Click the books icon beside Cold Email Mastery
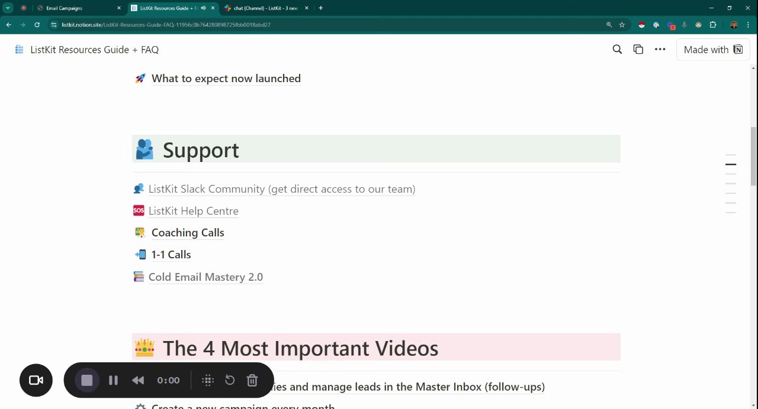 point(139,277)
